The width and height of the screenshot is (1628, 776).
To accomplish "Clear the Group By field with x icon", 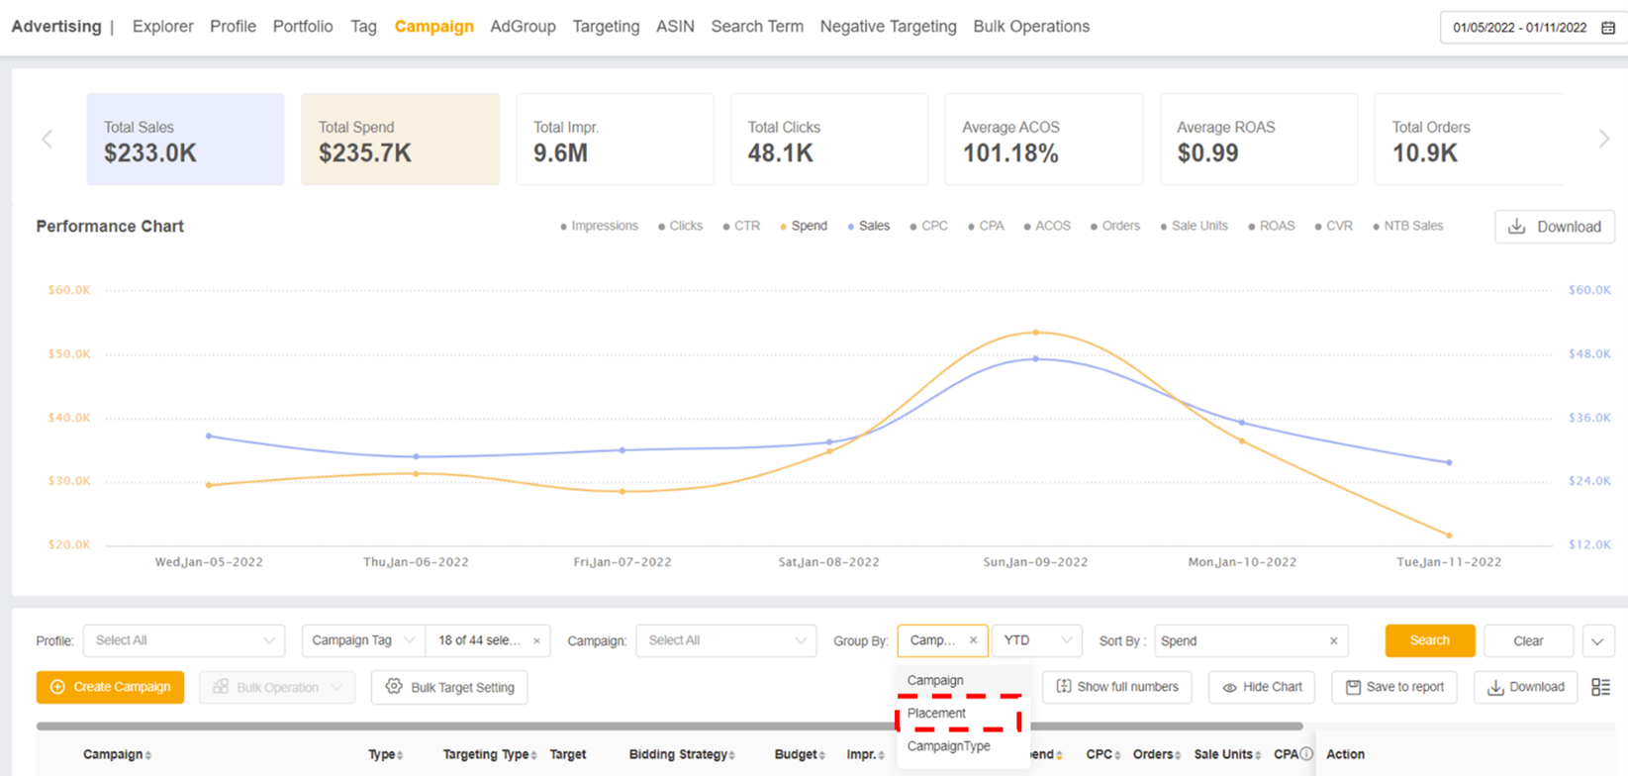I will point(973,640).
